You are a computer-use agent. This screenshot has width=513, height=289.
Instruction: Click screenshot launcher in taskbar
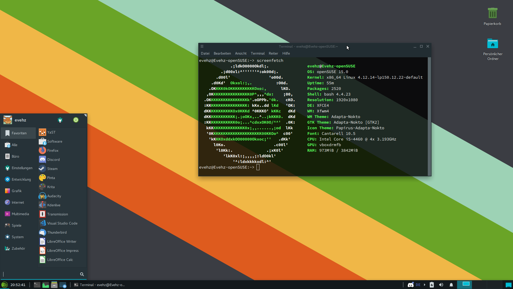pyautogui.click(x=63, y=285)
